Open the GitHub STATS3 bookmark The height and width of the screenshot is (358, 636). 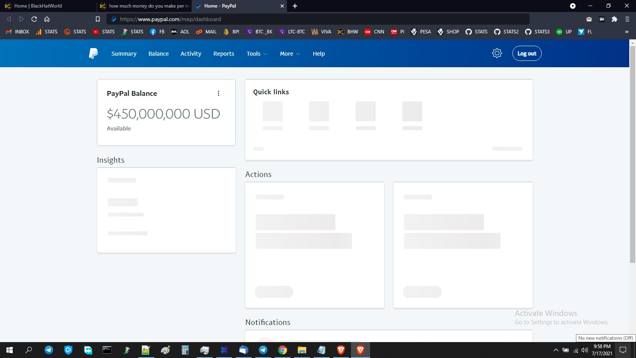[537, 32]
